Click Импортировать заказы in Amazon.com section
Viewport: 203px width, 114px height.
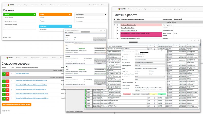100,80
